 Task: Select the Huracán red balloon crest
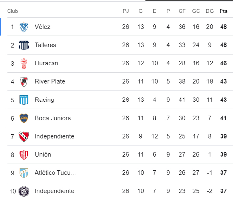coord(24,63)
